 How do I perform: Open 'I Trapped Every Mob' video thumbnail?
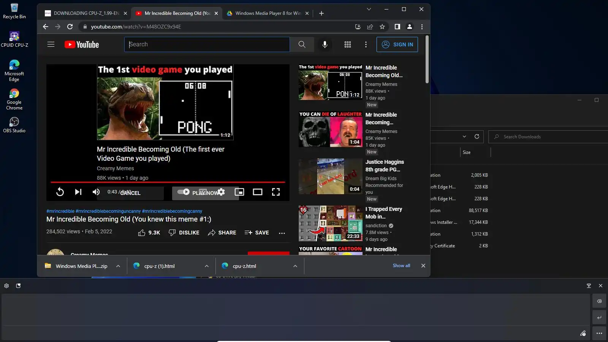tap(330, 223)
